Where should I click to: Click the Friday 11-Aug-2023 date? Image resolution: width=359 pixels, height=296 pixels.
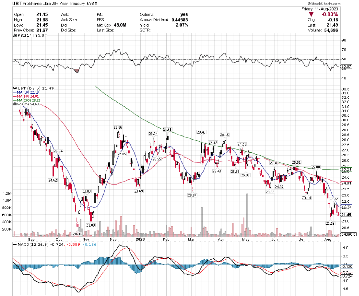[x=320, y=9]
